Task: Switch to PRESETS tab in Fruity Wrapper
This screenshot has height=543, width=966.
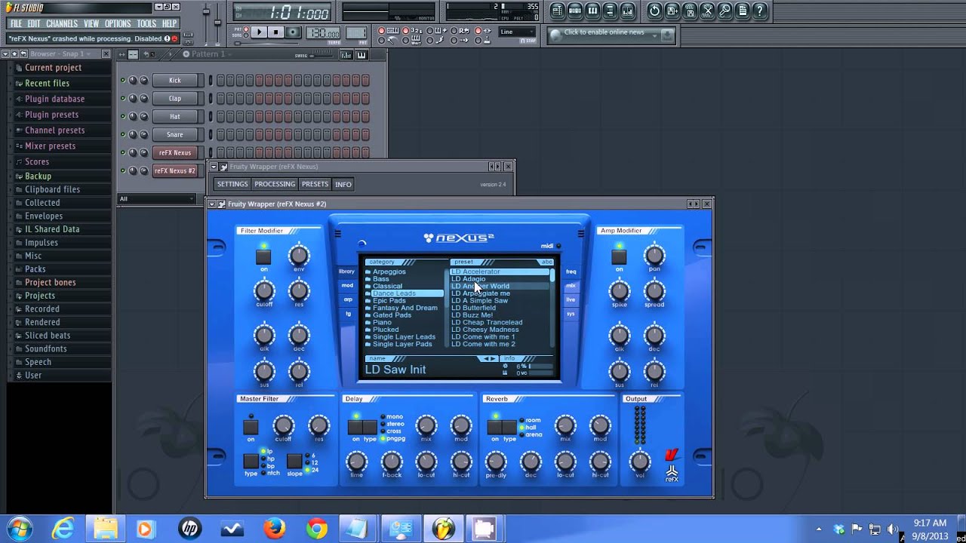Action: click(x=315, y=184)
